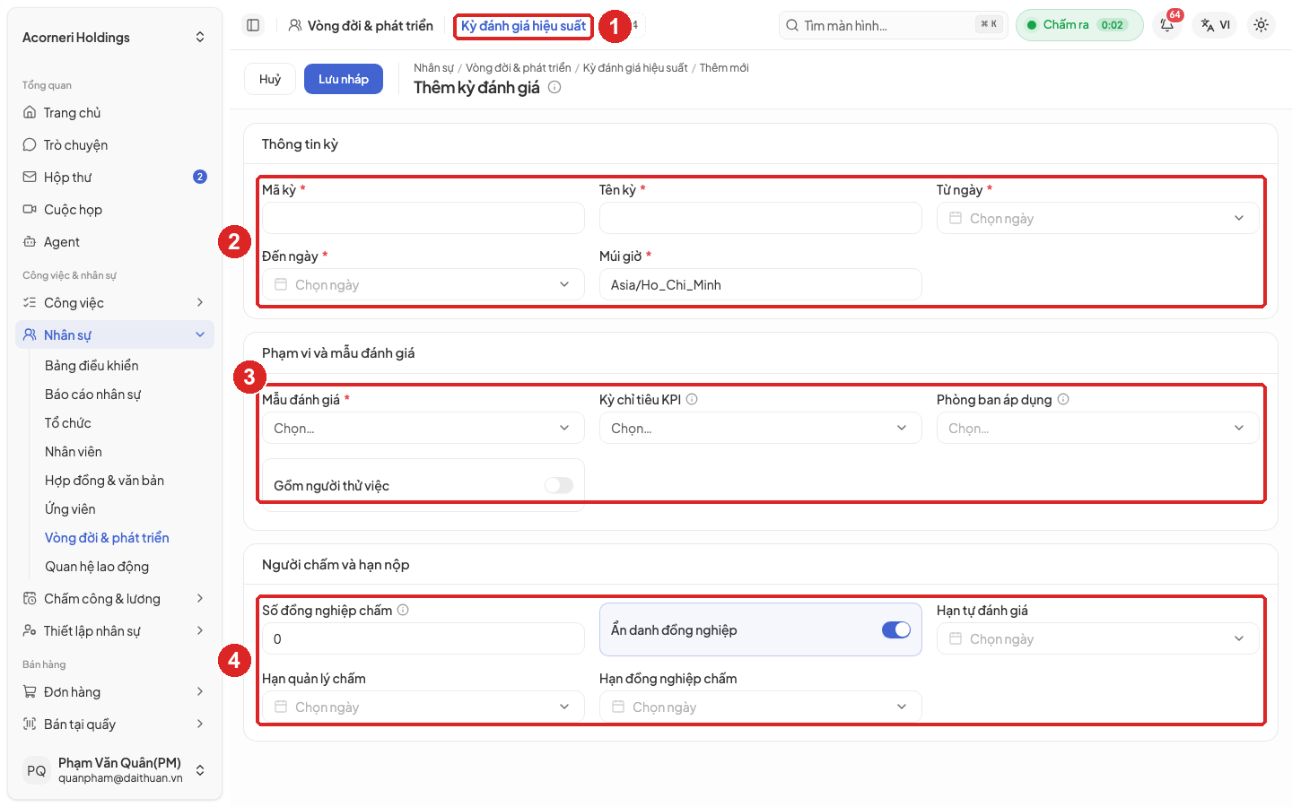This screenshot has height=807, width=1292.
Task: Open the Từ ngày date picker
Action: 1098,218
